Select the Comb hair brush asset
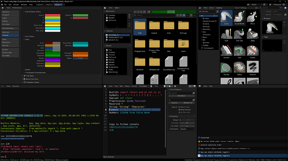 coord(226,17)
